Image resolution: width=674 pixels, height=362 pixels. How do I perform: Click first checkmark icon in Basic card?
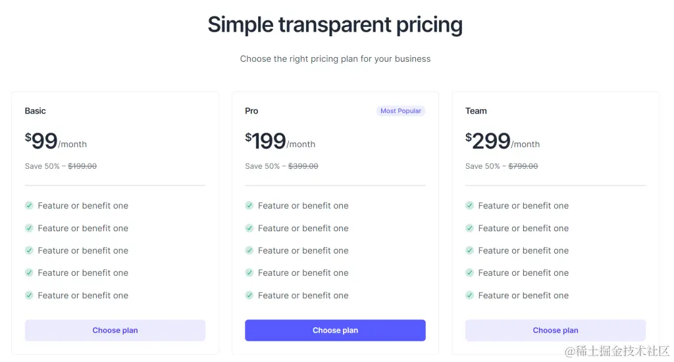tap(29, 206)
